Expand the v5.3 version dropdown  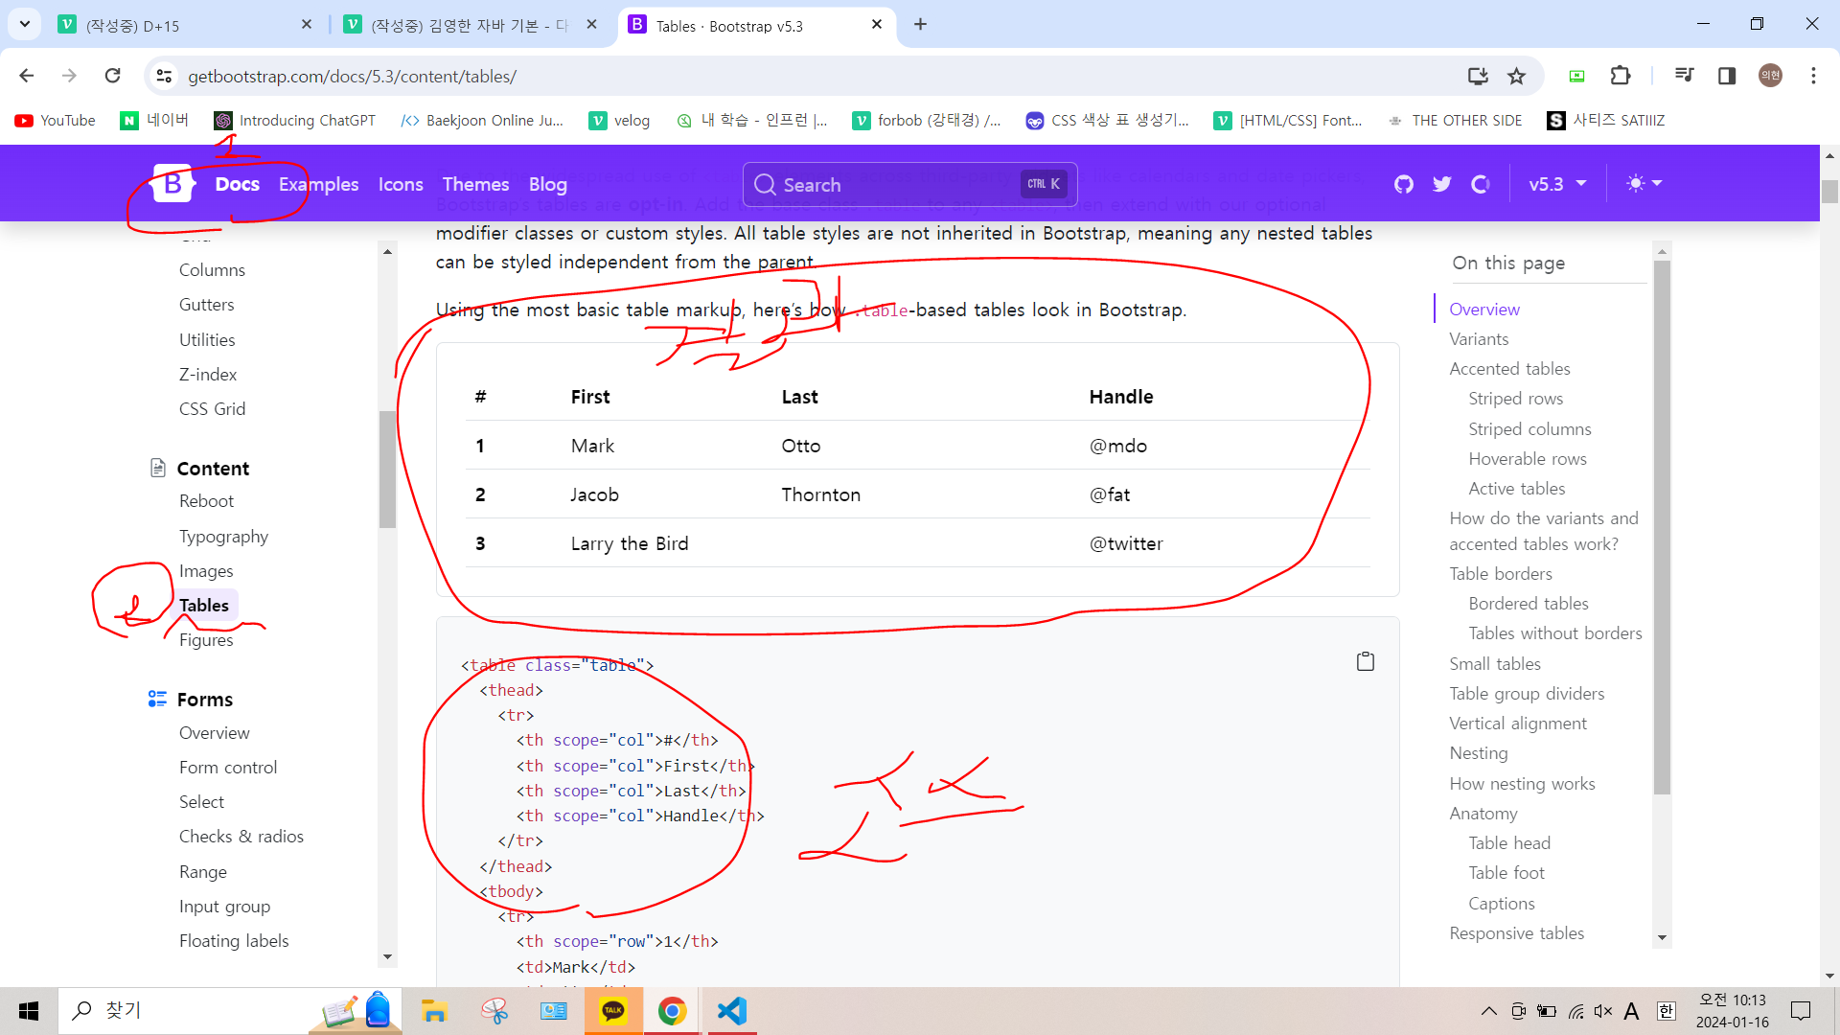[1557, 184]
